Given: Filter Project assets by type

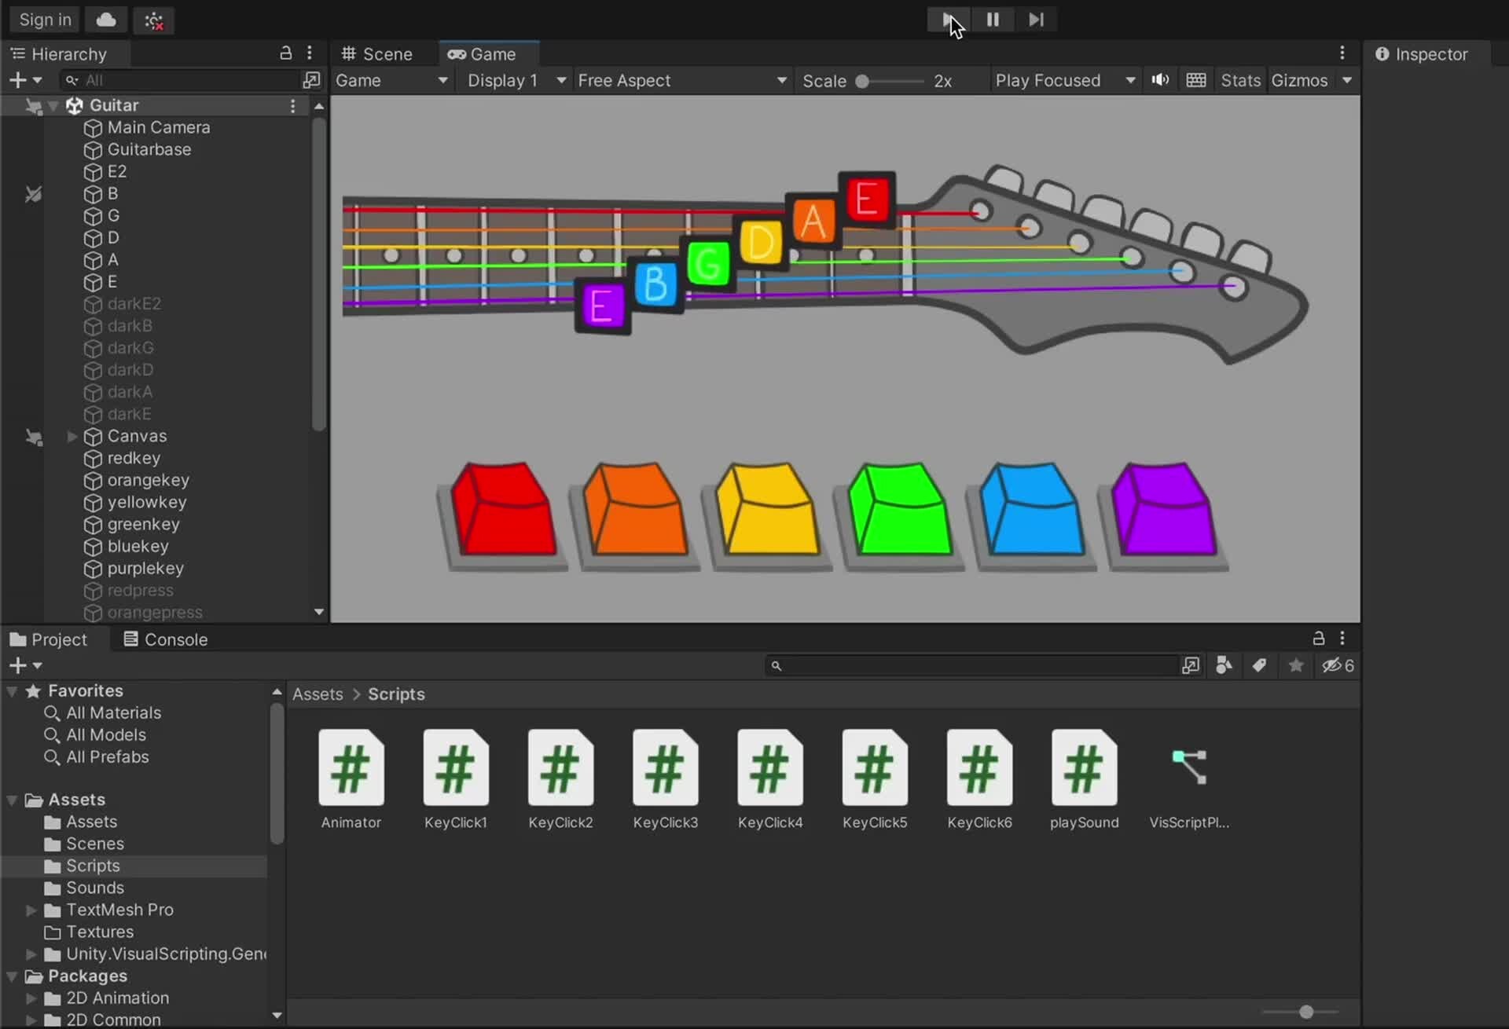Looking at the screenshot, I should click(1222, 665).
